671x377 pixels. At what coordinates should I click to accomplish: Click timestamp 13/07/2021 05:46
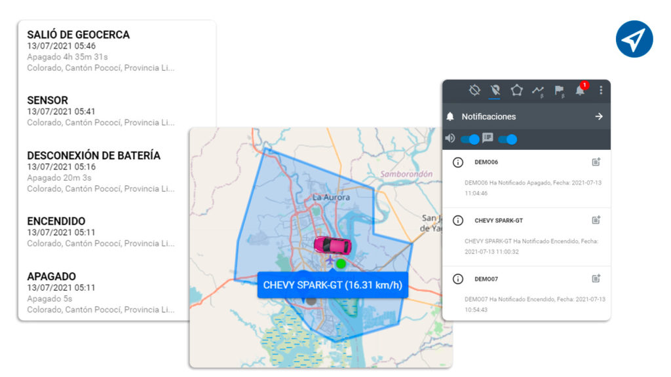coord(61,46)
